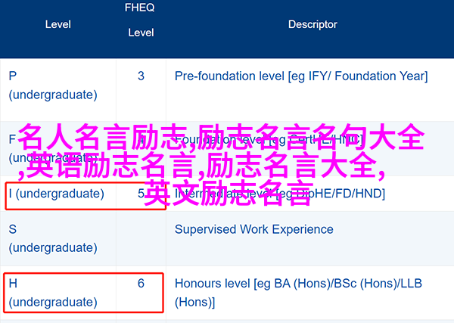
Task: Click FHEQ level number 5
Action: click(141, 194)
